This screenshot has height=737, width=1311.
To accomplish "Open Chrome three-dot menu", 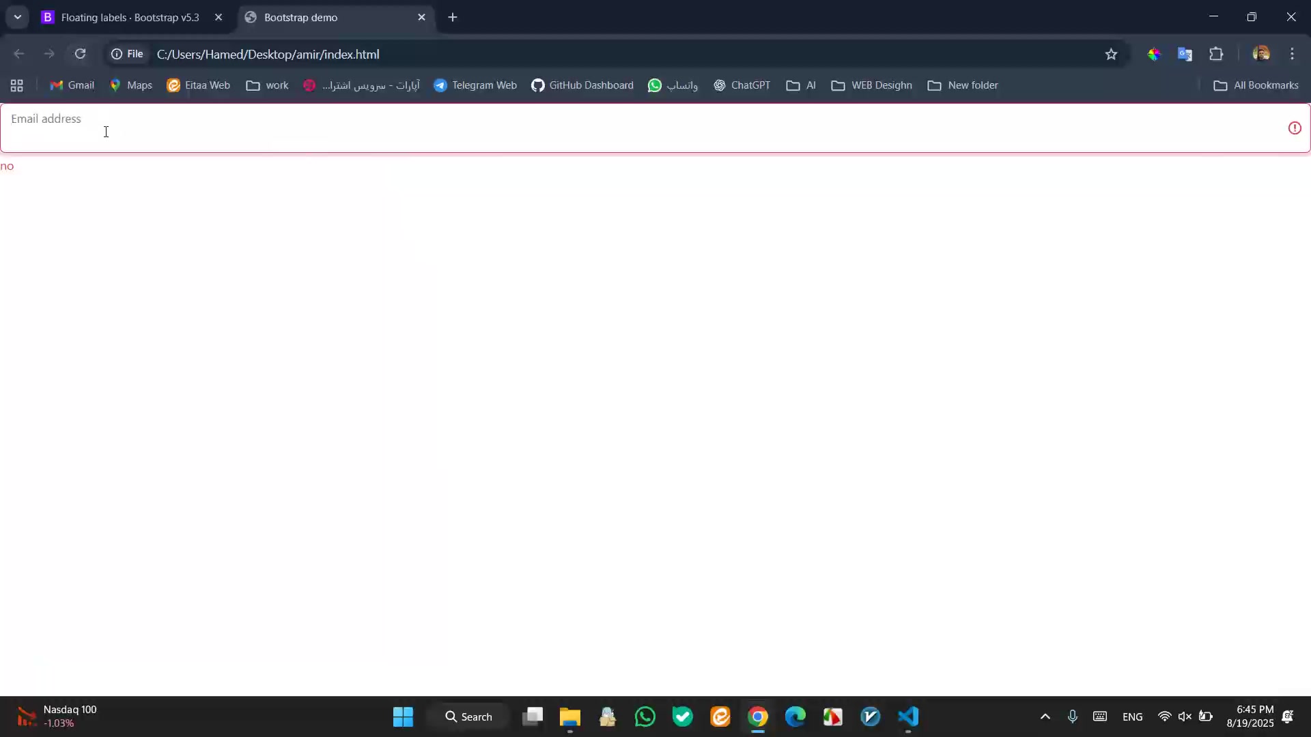I will pyautogui.click(x=1292, y=54).
